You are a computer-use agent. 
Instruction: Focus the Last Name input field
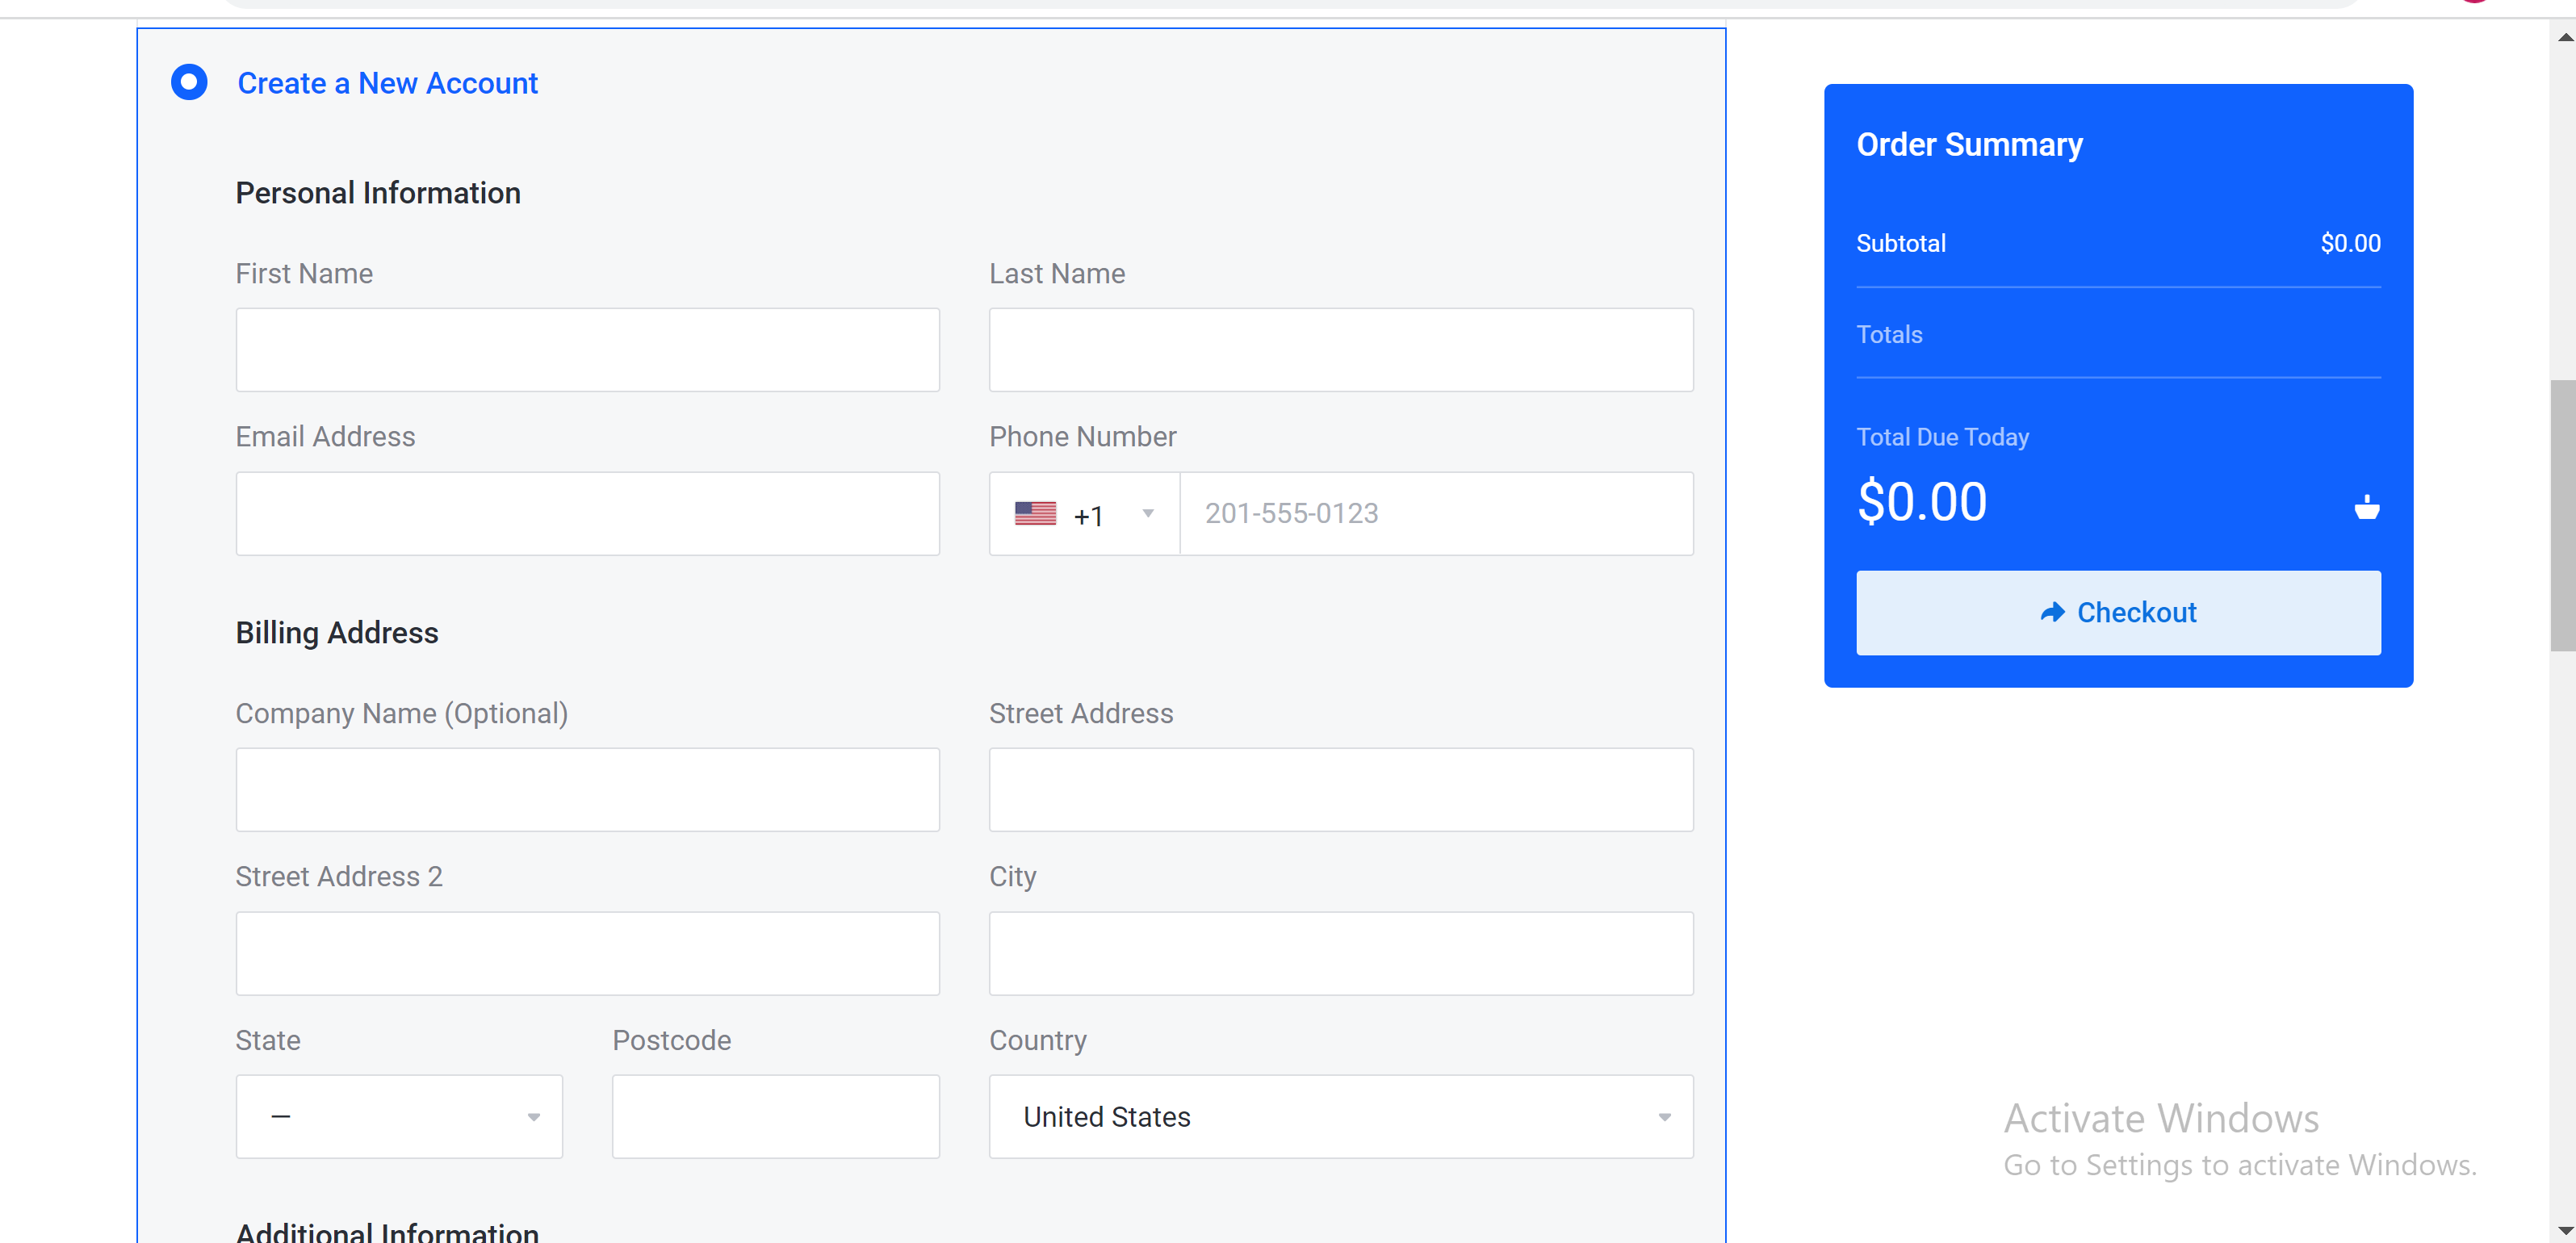coord(1340,350)
